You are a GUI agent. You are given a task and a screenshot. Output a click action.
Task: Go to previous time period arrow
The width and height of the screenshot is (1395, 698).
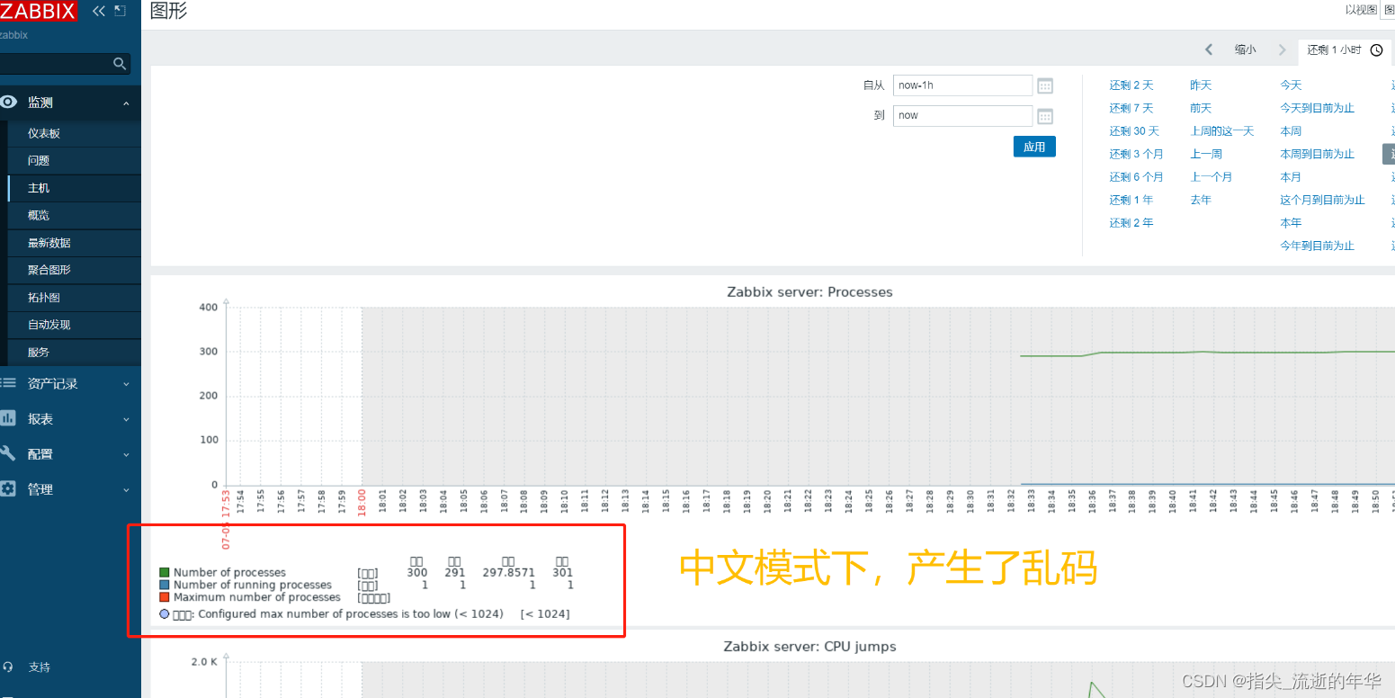pyautogui.click(x=1209, y=50)
